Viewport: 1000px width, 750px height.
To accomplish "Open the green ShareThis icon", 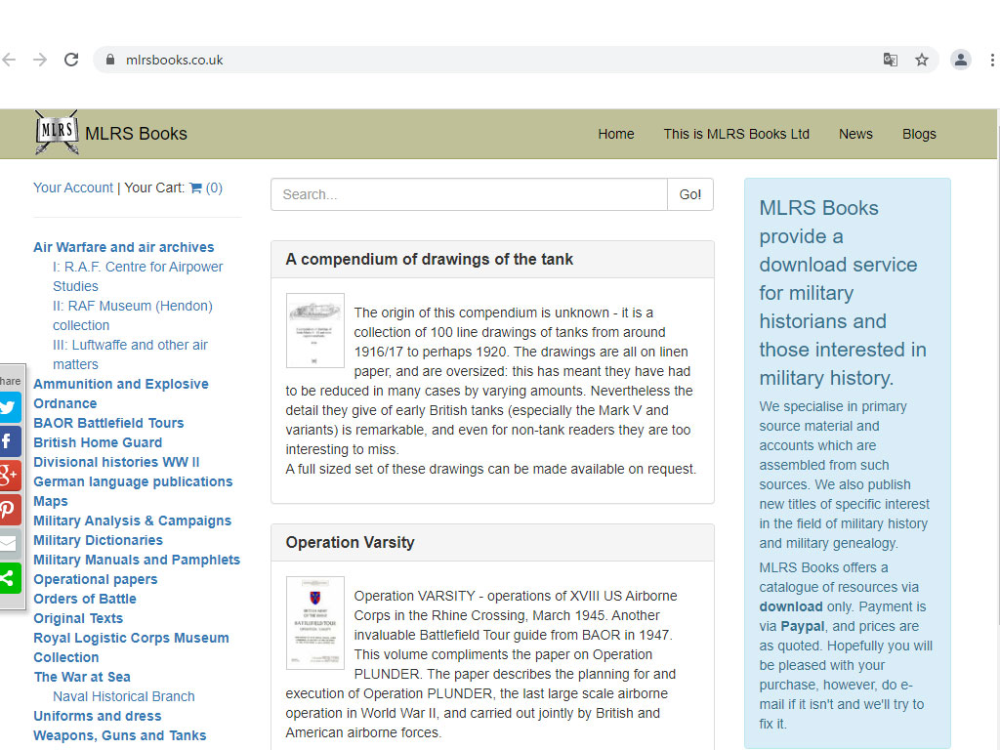I will [9, 577].
